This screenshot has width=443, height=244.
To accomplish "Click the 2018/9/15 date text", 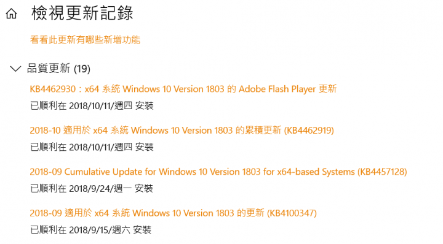I will 90,230.
